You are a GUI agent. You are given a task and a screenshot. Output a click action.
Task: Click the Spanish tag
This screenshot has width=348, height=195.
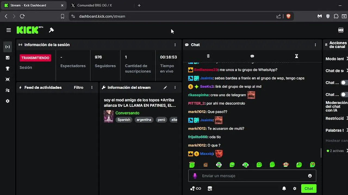(x=124, y=120)
